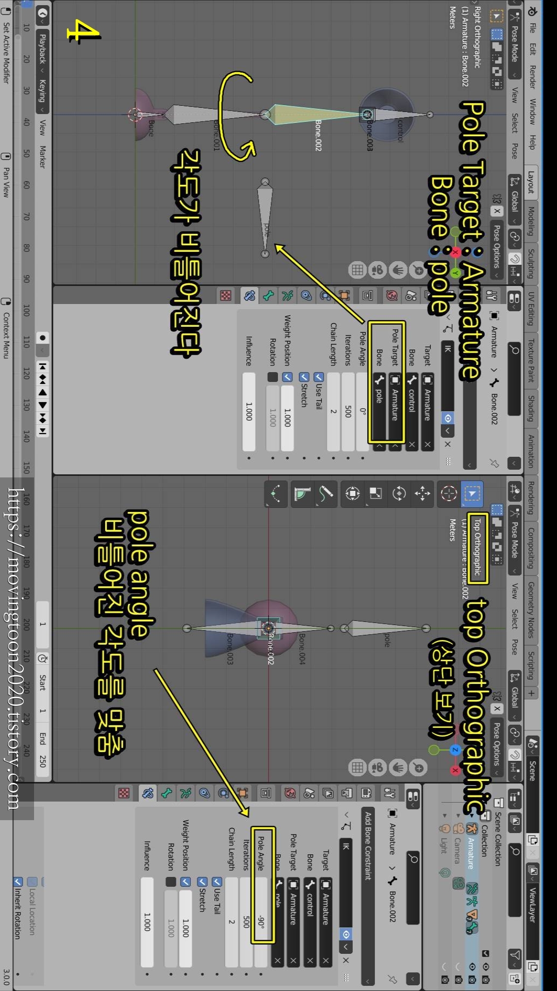Open Object properties tab in the Pole Angle -90° panel
Viewport: 557px width, 991px height.
click(x=242, y=793)
